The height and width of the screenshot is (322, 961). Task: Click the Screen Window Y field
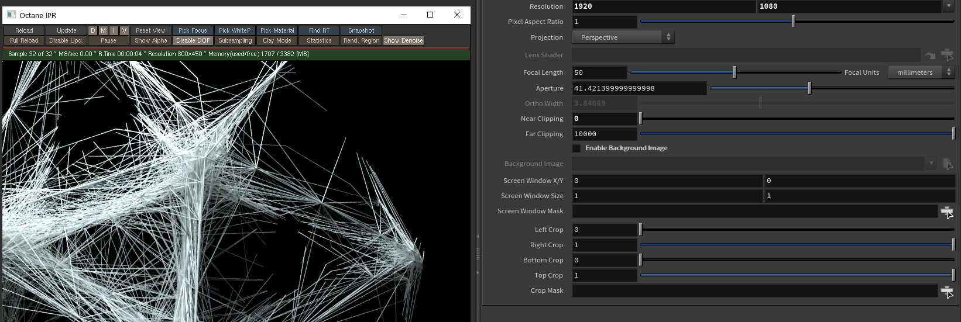860,181
